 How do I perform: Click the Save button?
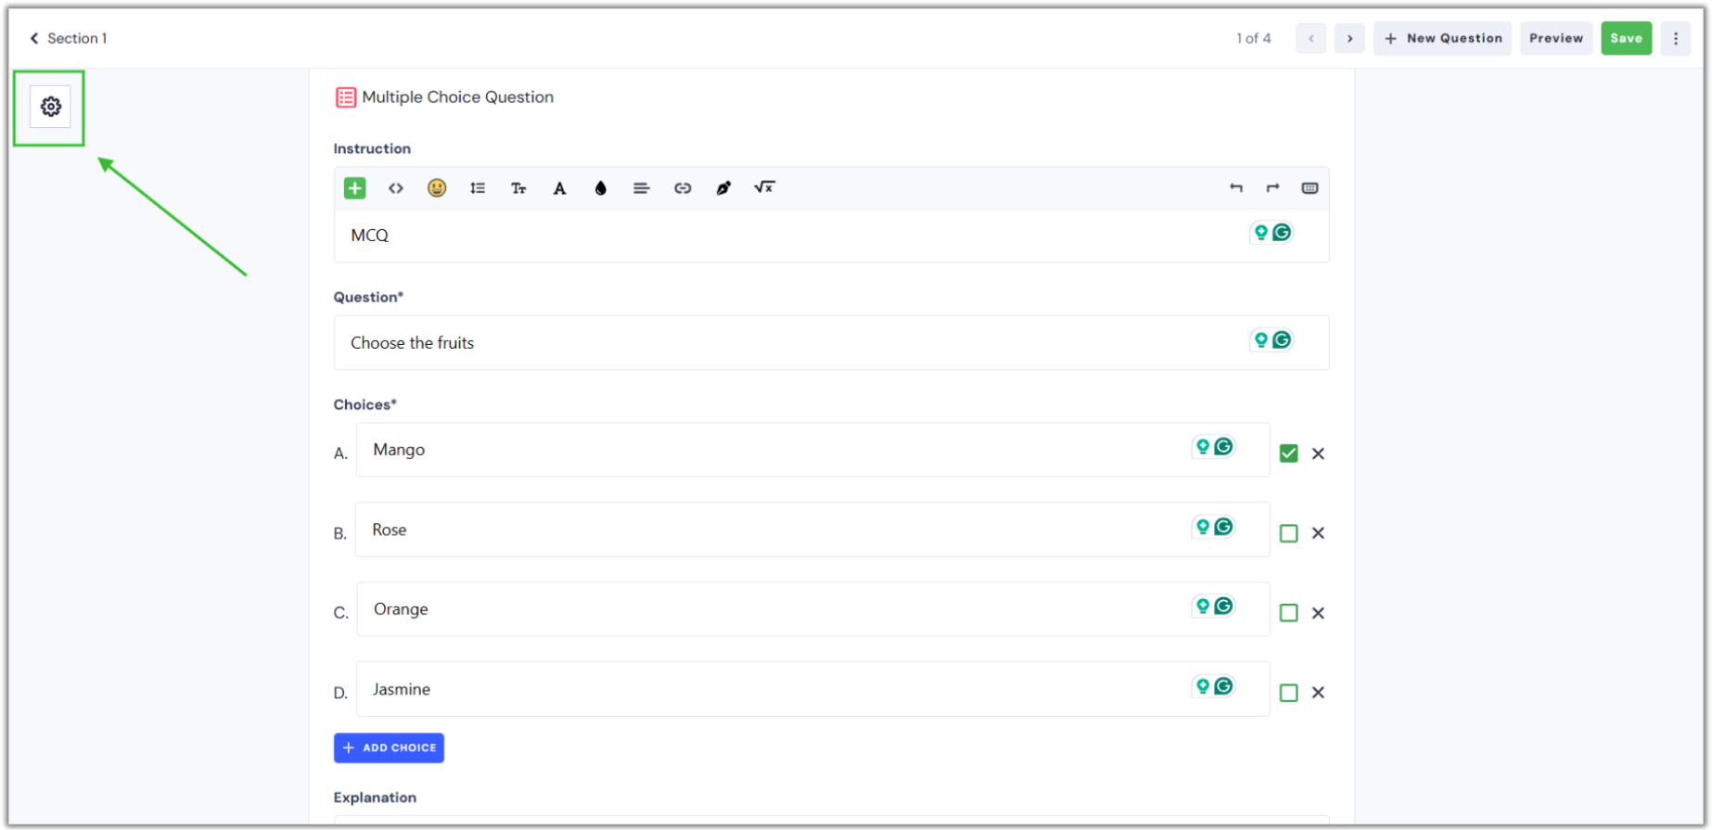1626,38
